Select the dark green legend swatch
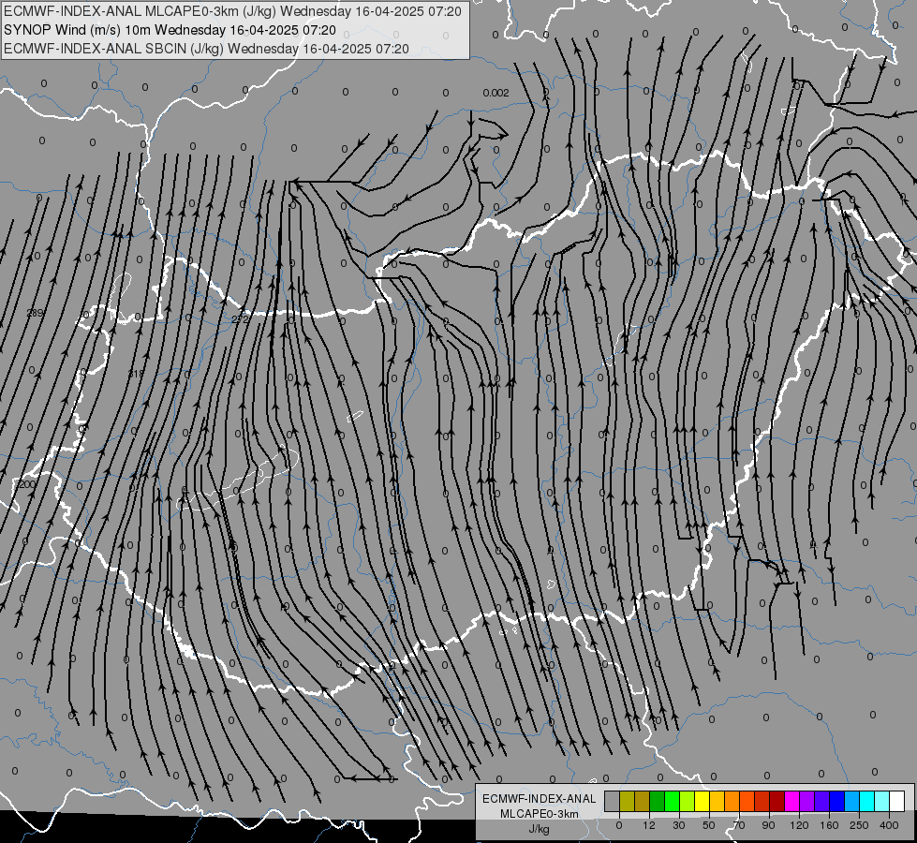 (x=657, y=801)
